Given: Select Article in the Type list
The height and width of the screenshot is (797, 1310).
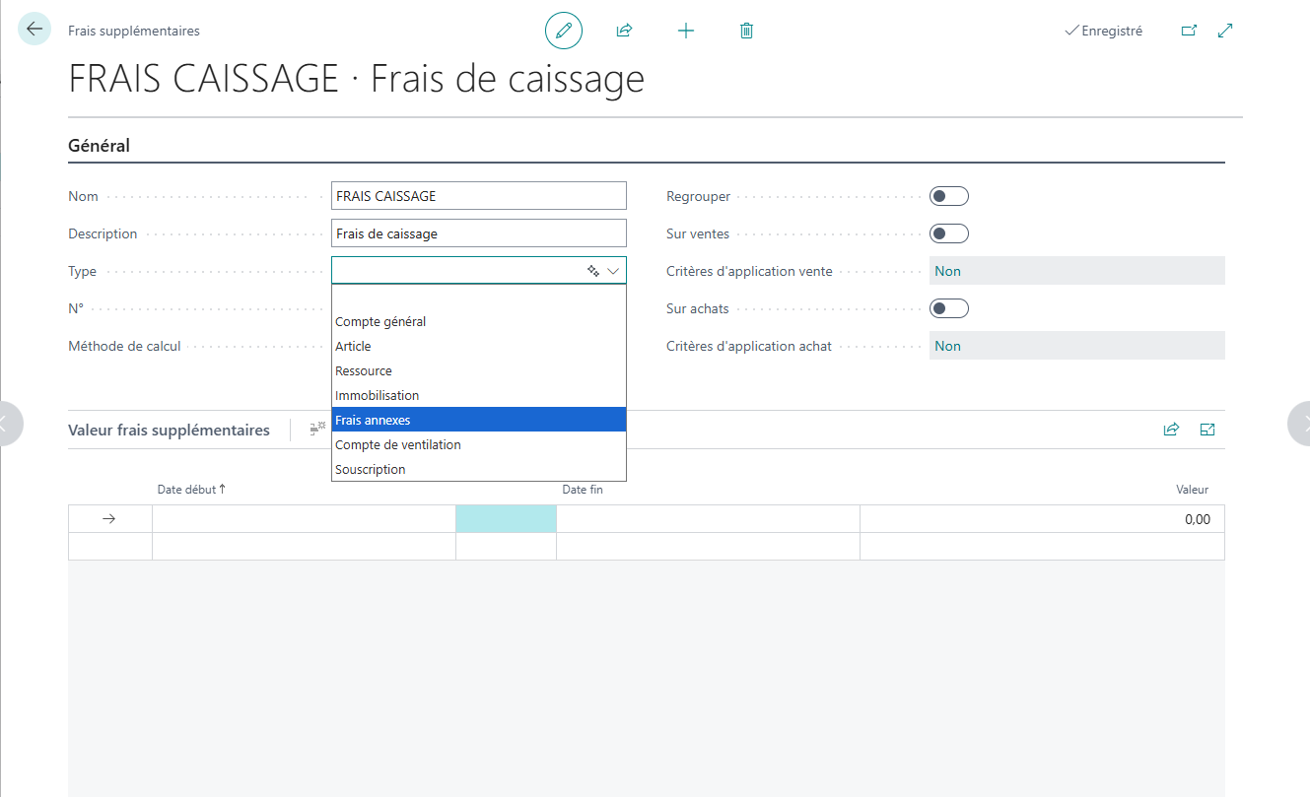Looking at the screenshot, I should tap(479, 347).
